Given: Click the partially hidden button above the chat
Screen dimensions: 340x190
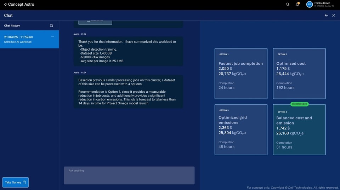Looking at the screenshot, I should pos(95,22).
